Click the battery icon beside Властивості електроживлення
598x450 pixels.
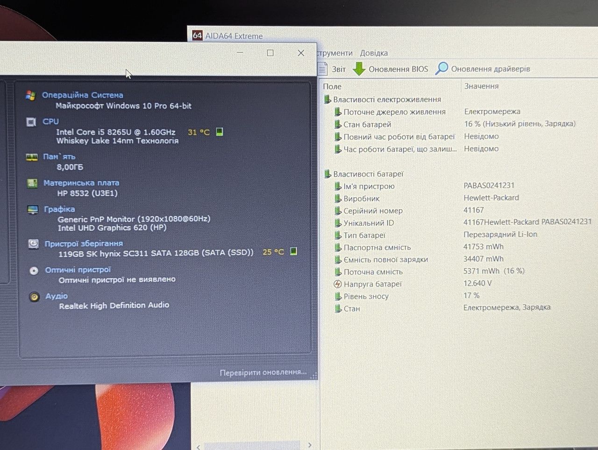[x=327, y=99]
